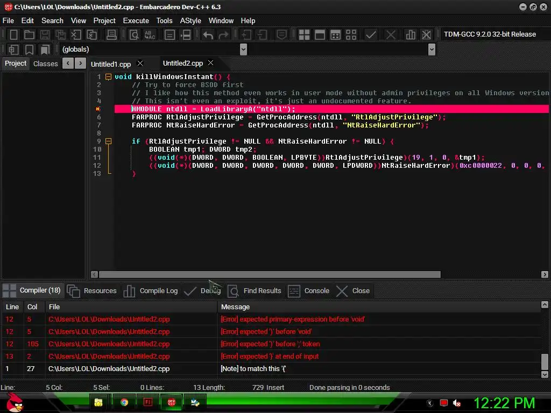Open Chrome from the taskbar
551x413 pixels.
pyautogui.click(x=124, y=402)
